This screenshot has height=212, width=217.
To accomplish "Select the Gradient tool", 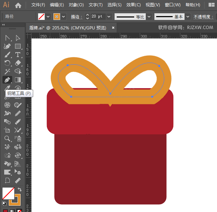I will [x=18, y=80].
